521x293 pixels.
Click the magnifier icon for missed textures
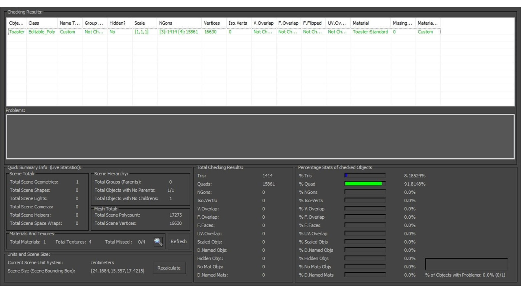(158, 241)
